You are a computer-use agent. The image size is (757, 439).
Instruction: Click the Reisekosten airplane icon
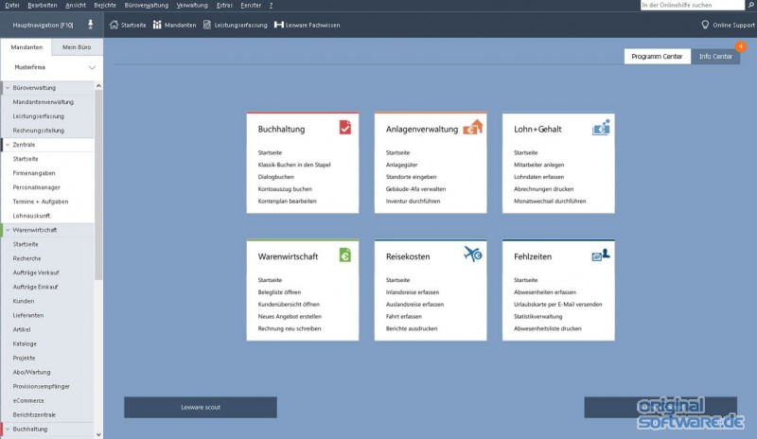pyautogui.click(x=472, y=254)
